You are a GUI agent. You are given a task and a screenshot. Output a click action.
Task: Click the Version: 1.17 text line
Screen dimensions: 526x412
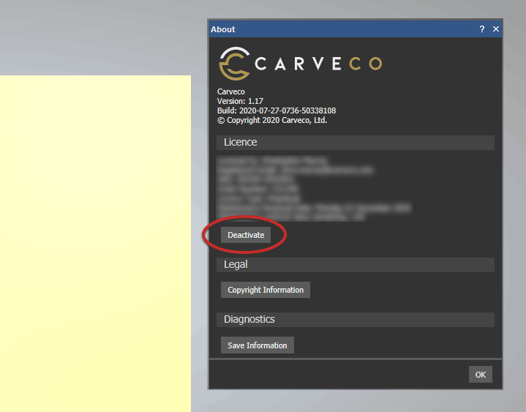click(240, 101)
